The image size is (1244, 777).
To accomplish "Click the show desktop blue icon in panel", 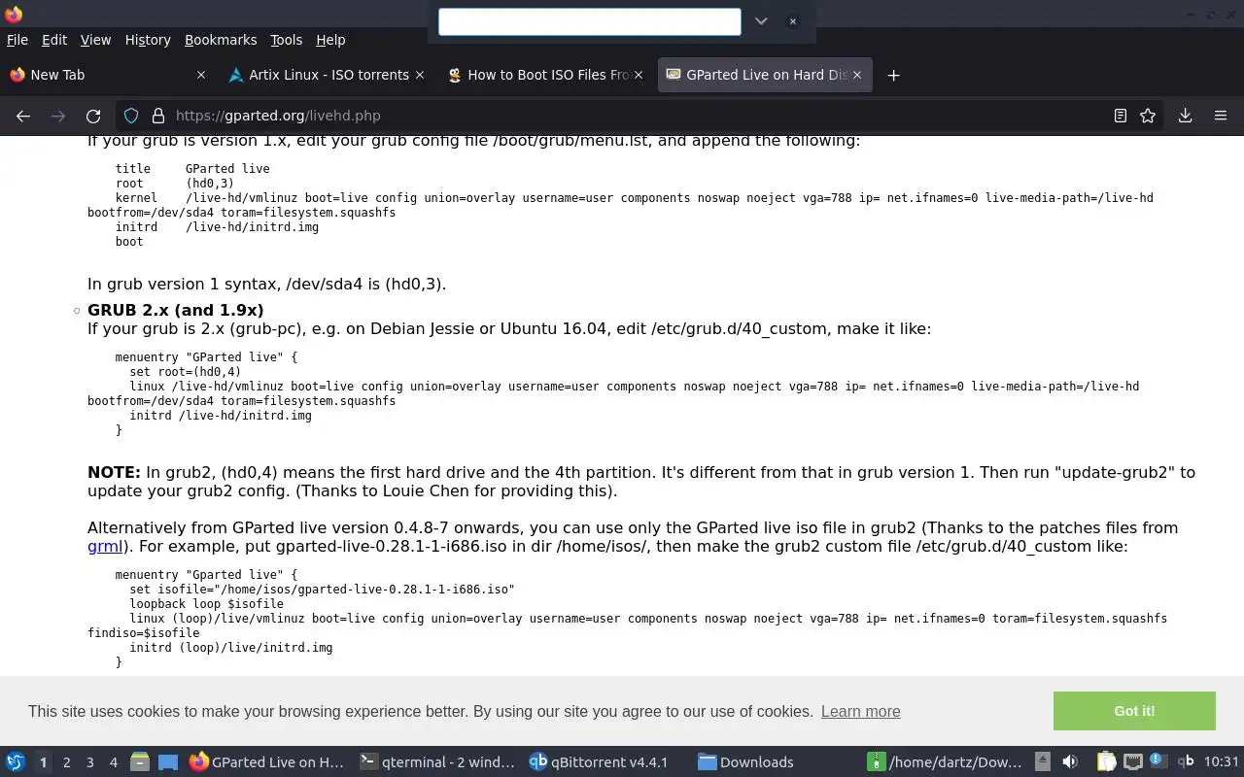I will [x=168, y=761].
